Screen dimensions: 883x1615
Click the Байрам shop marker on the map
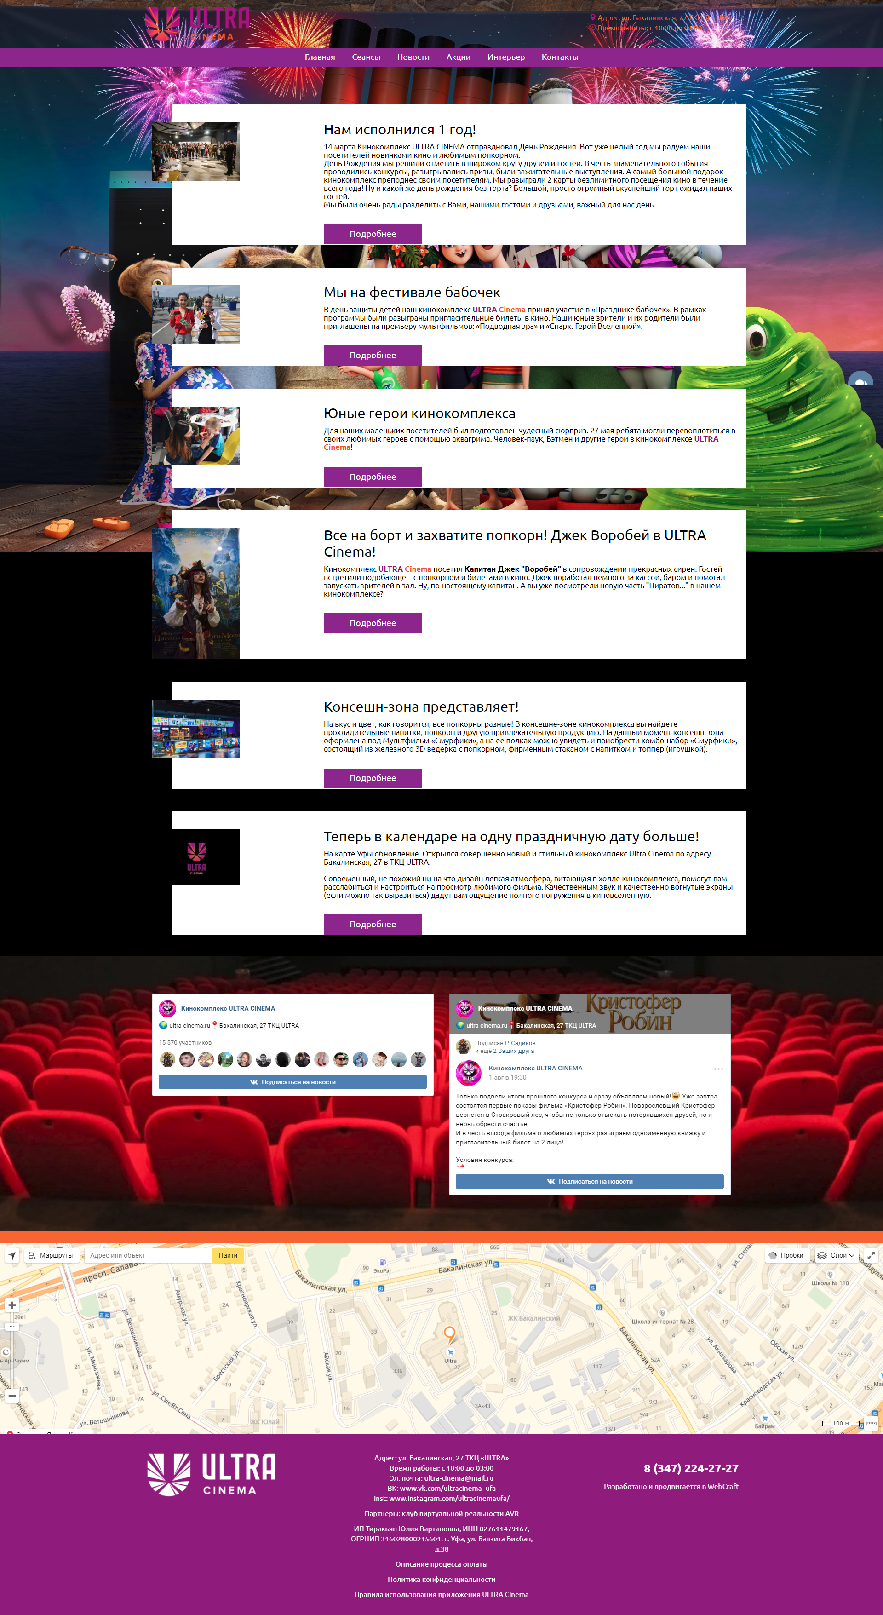tap(764, 1418)
